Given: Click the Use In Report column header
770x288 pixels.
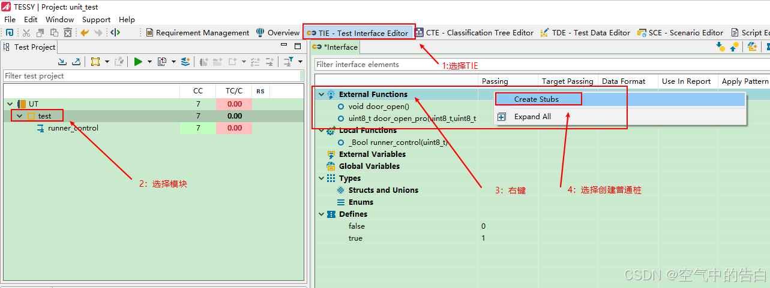Looking at the screenshot, I should [686, 81].
